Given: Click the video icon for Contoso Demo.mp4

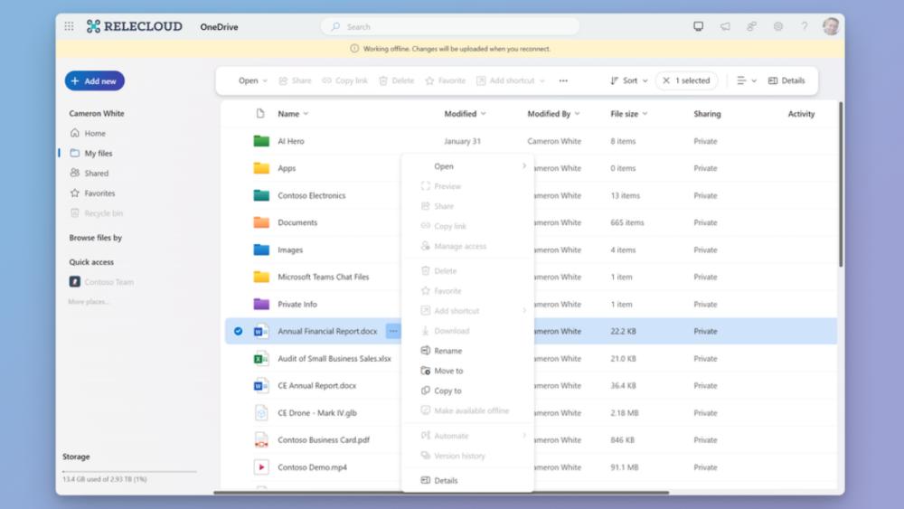Looking at the screenshot, I should (261, 467).
